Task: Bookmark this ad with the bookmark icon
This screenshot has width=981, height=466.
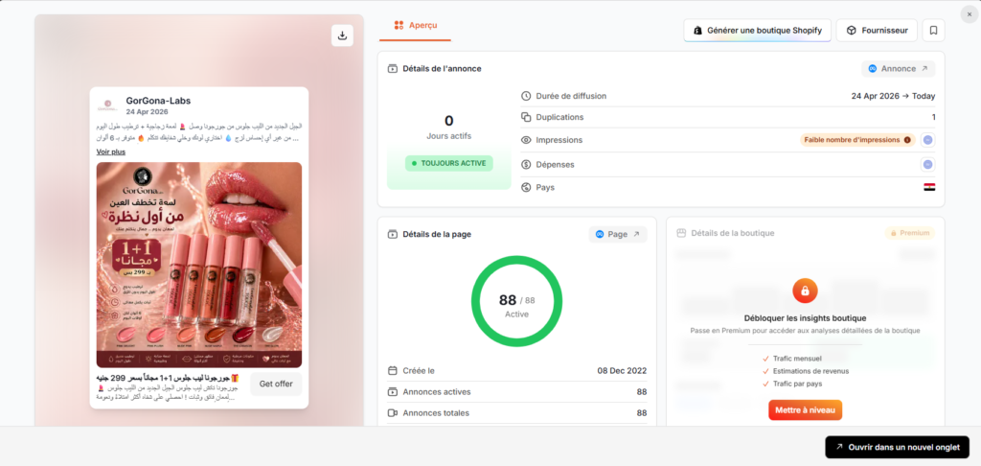Action: click(933, 30)
